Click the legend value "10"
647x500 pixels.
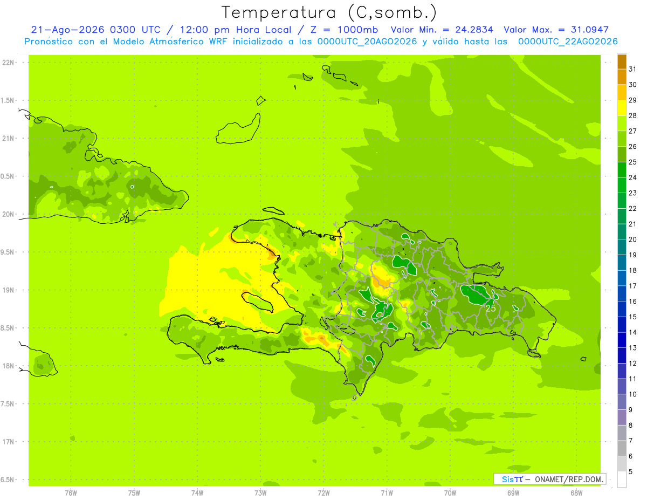[x=633, y=394]
